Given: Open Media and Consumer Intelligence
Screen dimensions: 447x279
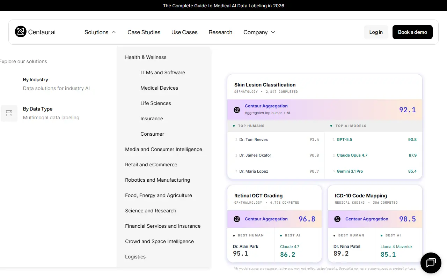Looking at the screenshot, I should [163, 149].
